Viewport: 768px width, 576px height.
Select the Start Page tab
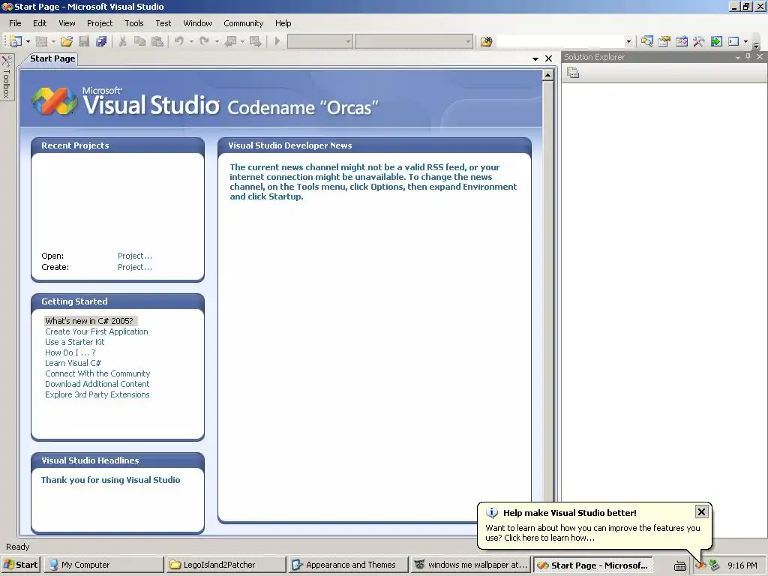click(52, 58)
